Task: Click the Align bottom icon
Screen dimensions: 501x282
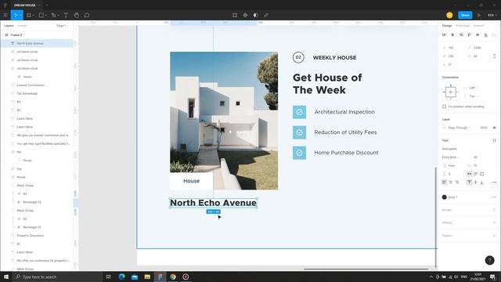Action: (x=485, y=34)
